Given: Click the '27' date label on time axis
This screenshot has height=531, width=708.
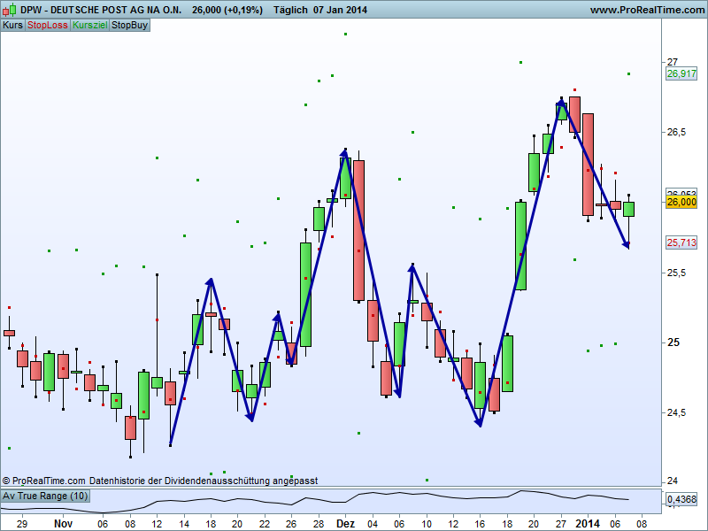Looking at the screenshot, I should (560, 524).
